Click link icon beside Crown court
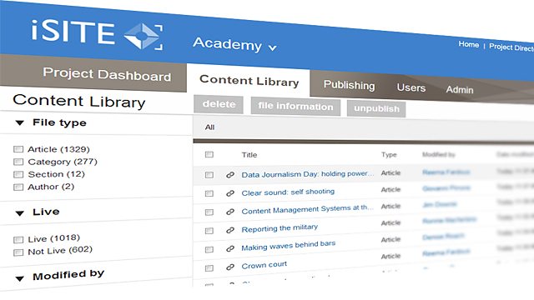Viewport: 534px width, 300px height. [x=230, y=267]
